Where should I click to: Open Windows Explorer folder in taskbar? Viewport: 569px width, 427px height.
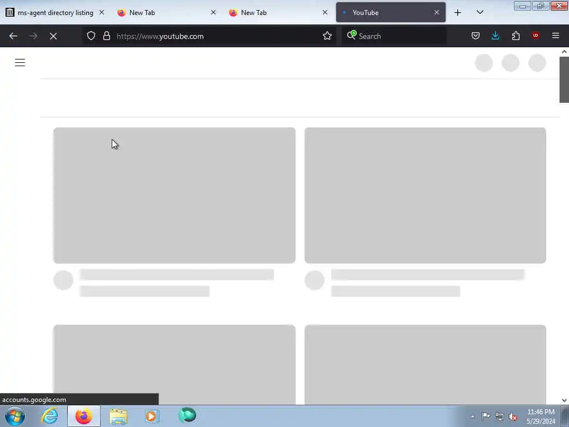[118, 416]
